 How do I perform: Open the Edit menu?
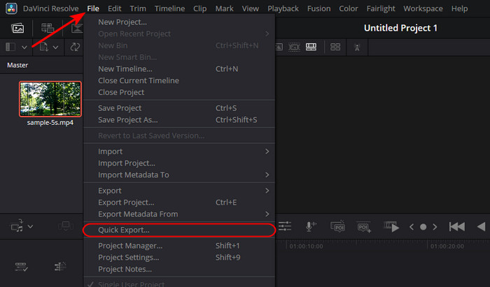114,8
